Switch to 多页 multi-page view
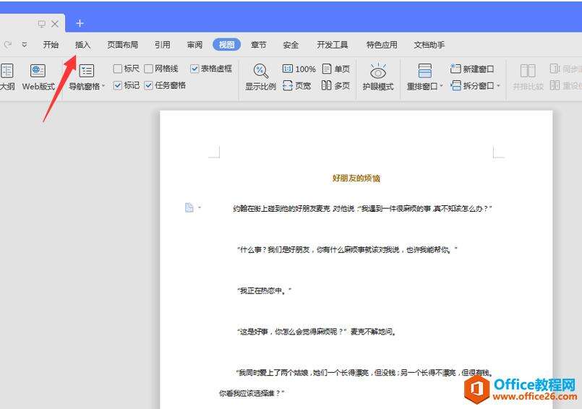The image size is (582, 409). [336, 86]
